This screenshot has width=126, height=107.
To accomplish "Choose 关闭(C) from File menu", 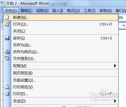I will [x=61, y=31].
